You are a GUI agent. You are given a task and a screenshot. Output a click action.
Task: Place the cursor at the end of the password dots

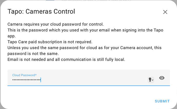pyautogui.click(x=41, y=80)
